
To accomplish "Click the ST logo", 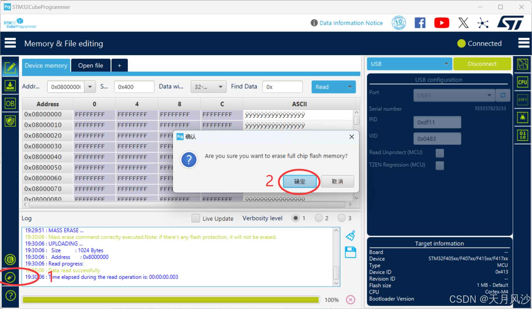I will point(510,23).
